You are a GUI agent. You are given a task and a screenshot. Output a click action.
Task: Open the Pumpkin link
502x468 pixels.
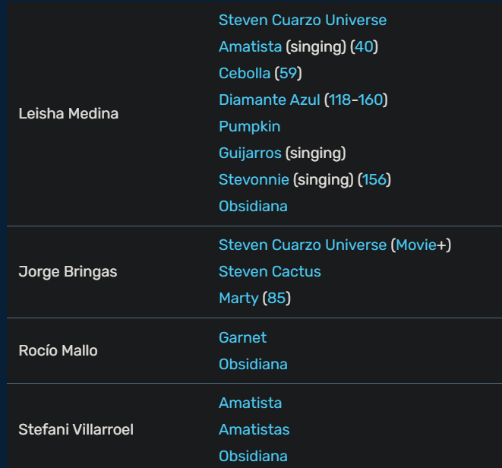pyautogui.click(x=250, y=127)
